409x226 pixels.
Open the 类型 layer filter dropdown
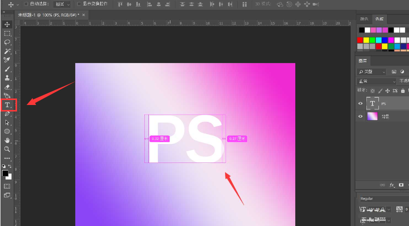[371, 72]
